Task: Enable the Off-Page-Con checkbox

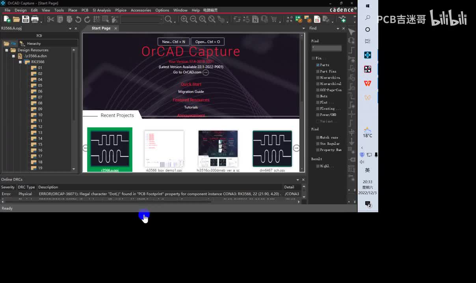Action: (x=318, y=90)
